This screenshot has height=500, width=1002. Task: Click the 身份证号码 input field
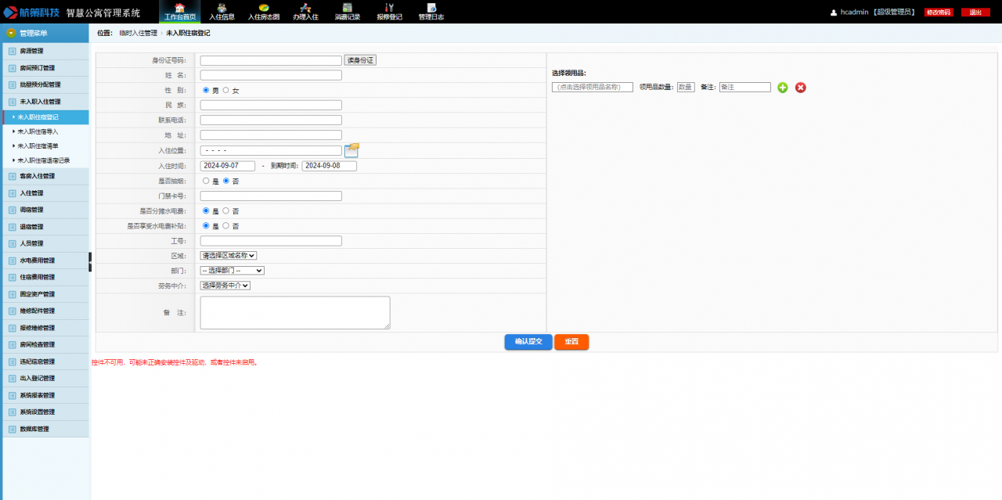pyautogui.click(x=271, y=60)
